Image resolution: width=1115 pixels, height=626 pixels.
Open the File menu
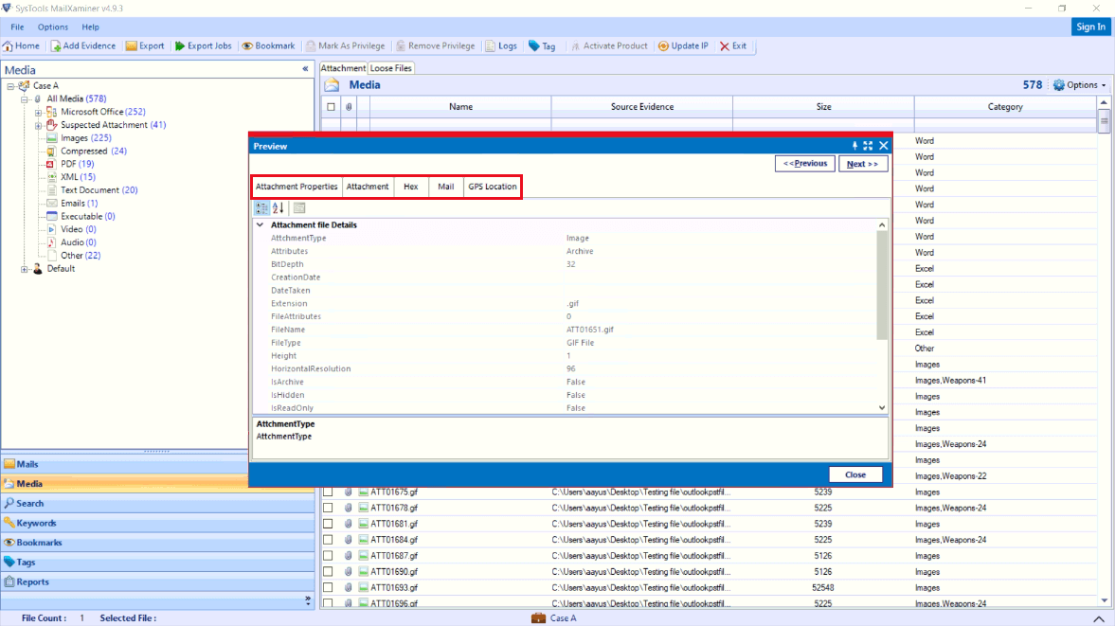17,27
